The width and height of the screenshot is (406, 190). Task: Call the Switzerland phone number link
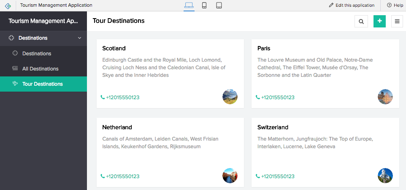pos(278,176)
